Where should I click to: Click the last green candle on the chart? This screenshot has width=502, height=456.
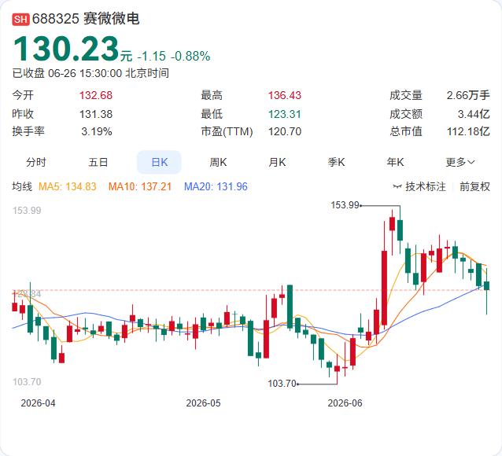point(486,285)
